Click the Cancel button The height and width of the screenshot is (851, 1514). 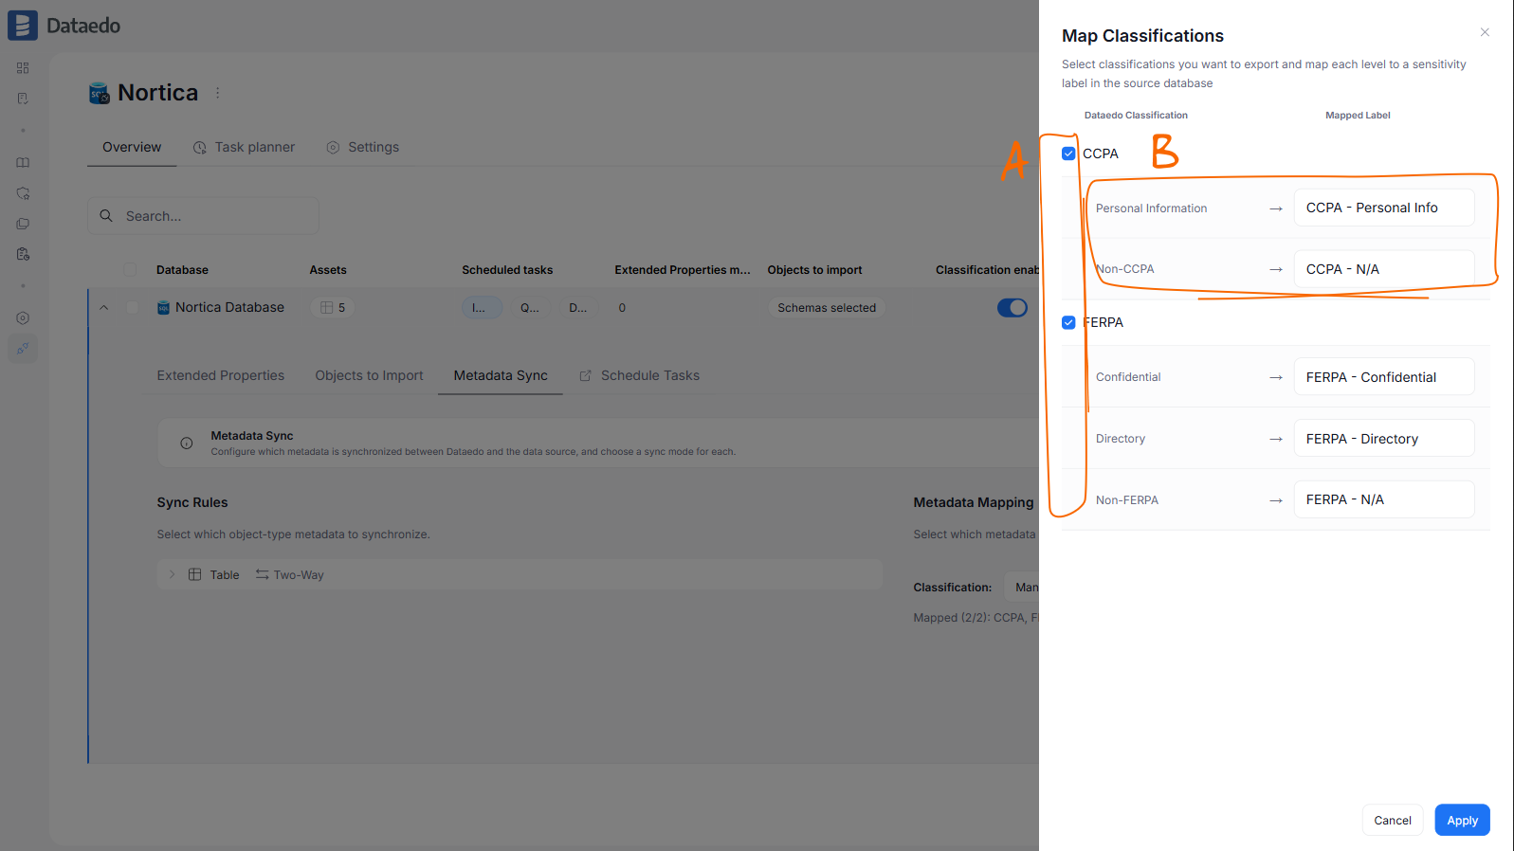[x=1393, y=820]
